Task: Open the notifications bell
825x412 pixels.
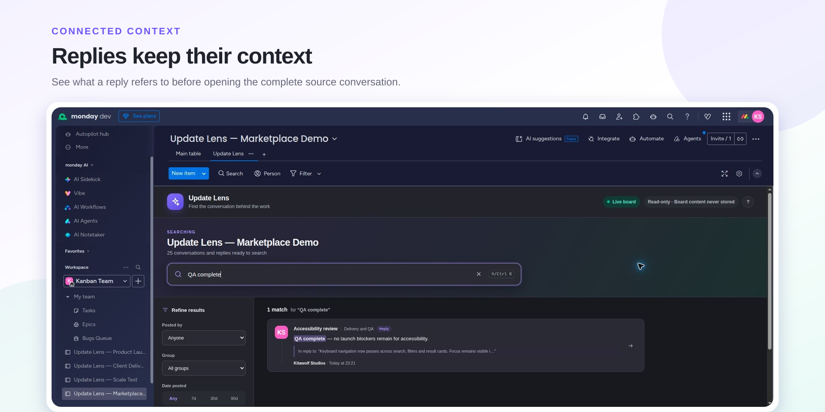Action: pos(585,117)
